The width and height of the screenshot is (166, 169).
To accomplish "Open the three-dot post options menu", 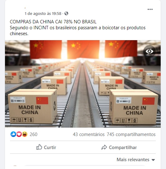I will click(150, 9).
